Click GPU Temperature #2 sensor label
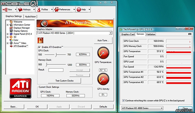The image size is (195, 113). (135, 77)
